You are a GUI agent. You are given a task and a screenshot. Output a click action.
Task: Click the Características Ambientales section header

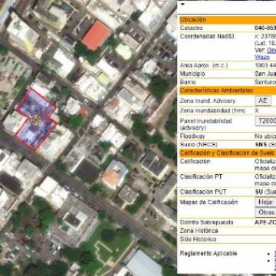[228, 90]
